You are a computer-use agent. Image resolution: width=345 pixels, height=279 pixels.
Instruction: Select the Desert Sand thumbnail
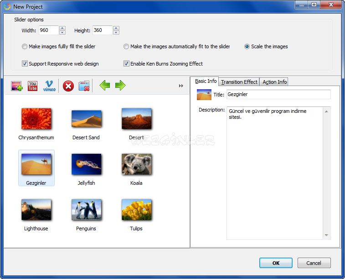pos(87,119)
